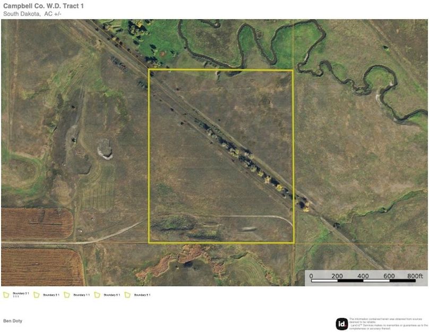The width and height of the screenshot is (429, 332).
Task: Click inside the yellow tract boundary center
Action: point(220,156)
